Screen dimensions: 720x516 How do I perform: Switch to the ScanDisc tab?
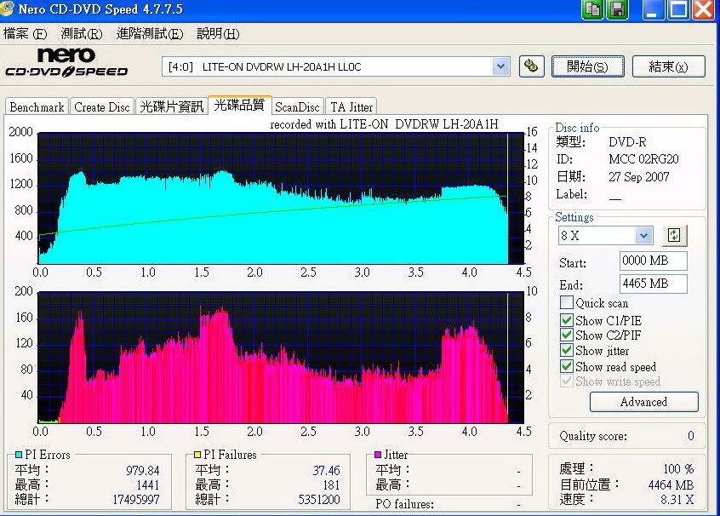pyautogui.click(x=297, y=107)
